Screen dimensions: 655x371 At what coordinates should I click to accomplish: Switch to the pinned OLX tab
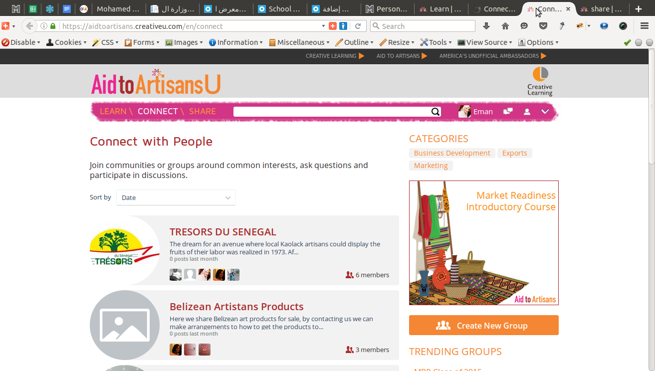click(x=83, y=9)
